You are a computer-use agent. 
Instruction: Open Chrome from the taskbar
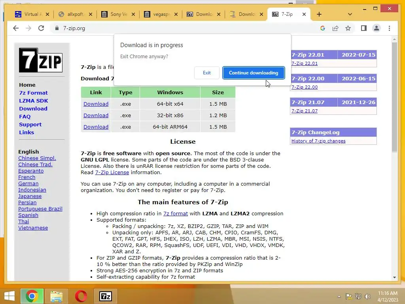pyautogui.click(x=32, y=296)
